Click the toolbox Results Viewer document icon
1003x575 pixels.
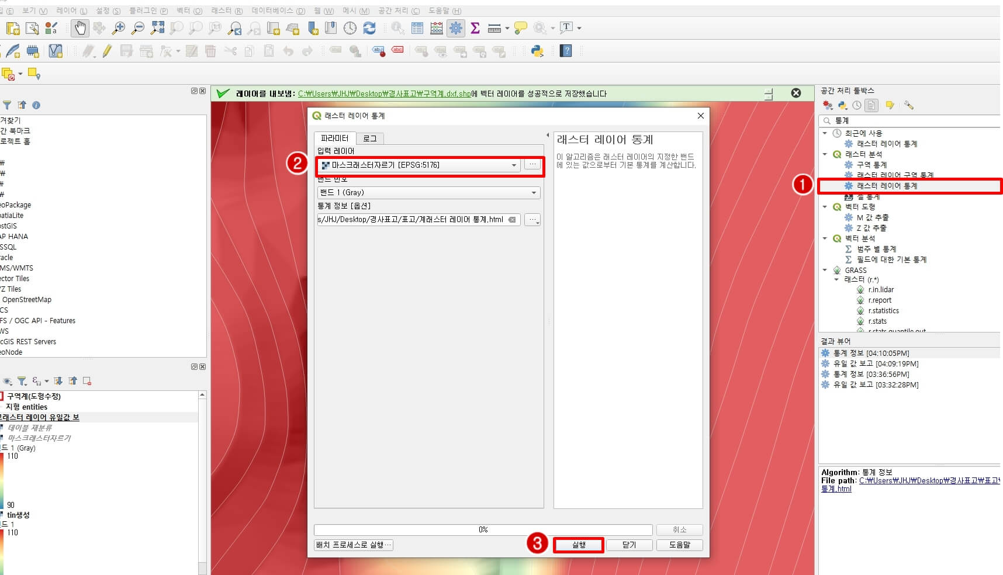coord(871,105)
